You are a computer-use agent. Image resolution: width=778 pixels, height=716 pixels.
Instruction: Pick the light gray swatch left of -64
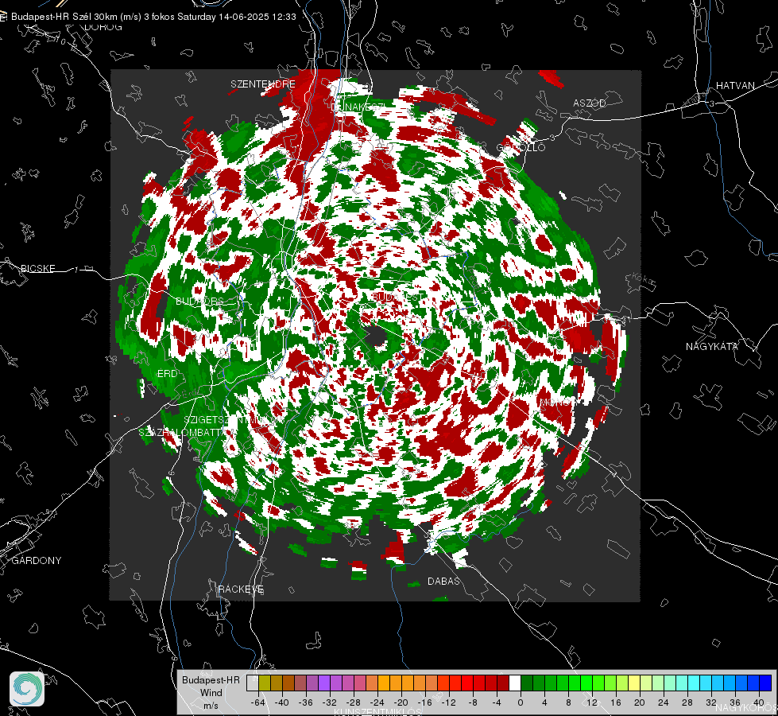253,683
